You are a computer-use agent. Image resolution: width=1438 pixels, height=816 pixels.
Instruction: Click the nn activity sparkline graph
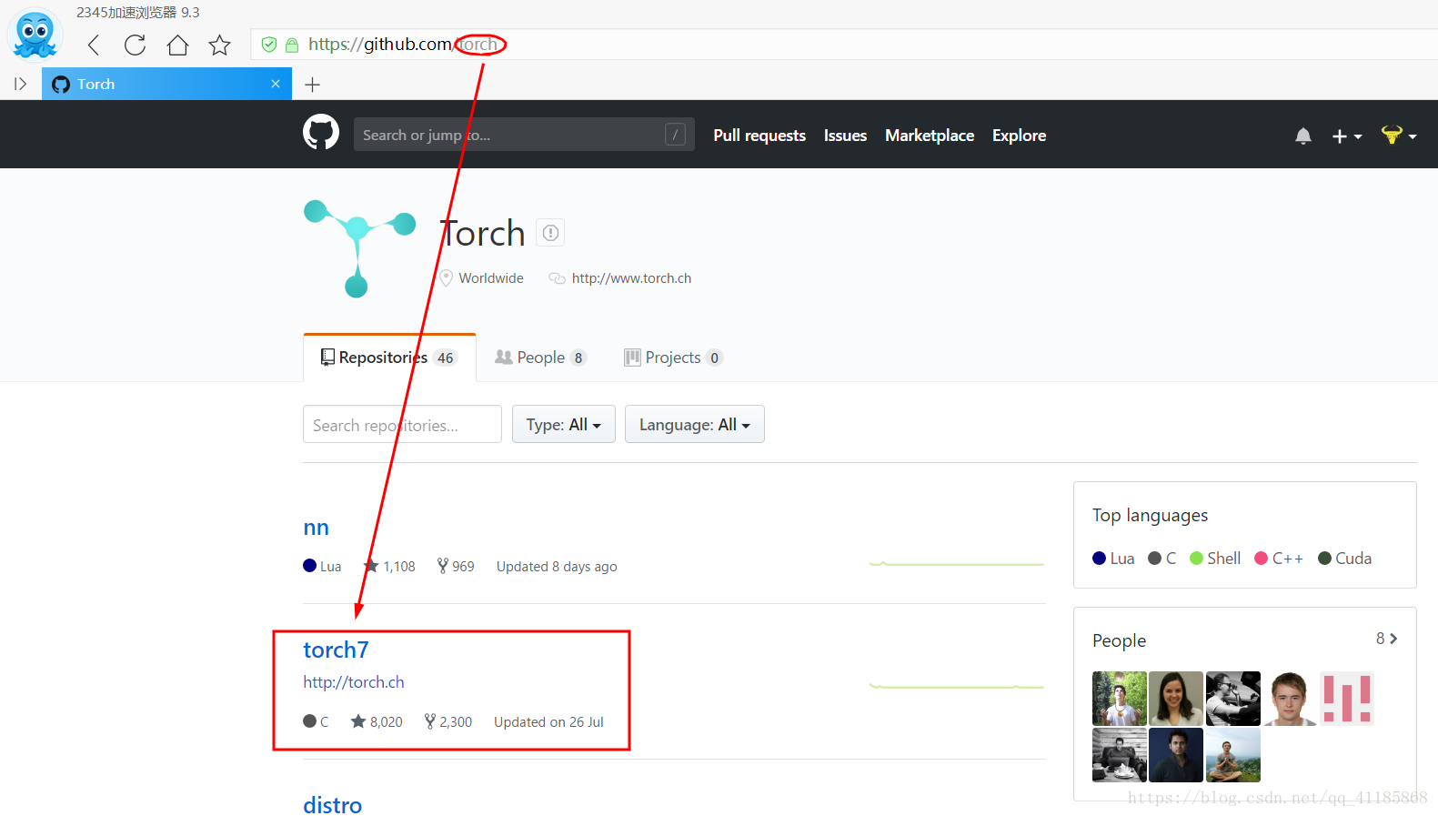957,564
